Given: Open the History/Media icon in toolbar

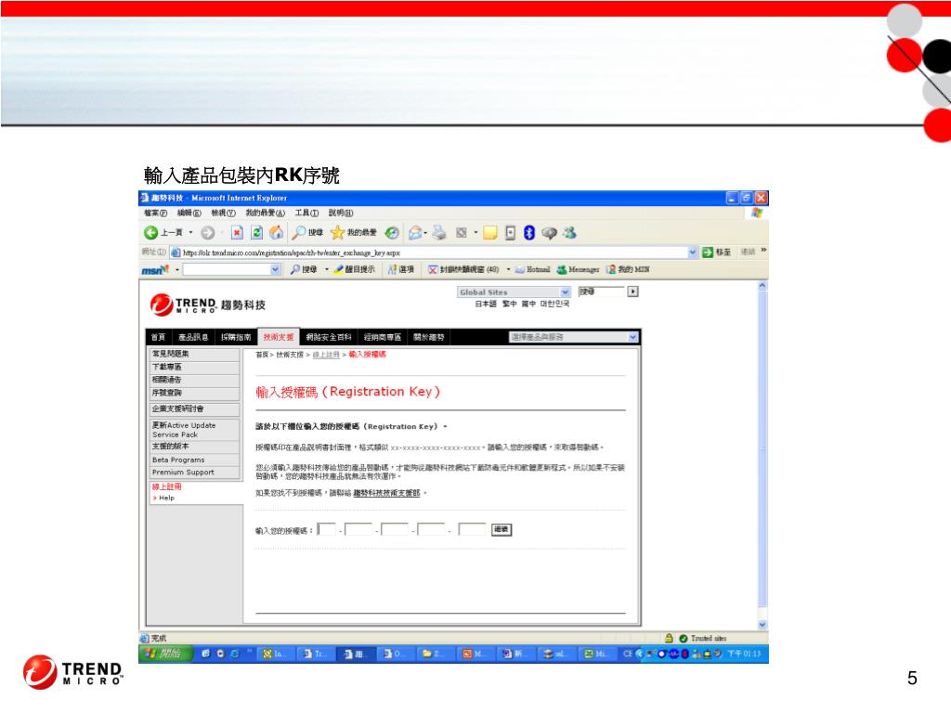Looking at the screenshot, I should 392,233.
